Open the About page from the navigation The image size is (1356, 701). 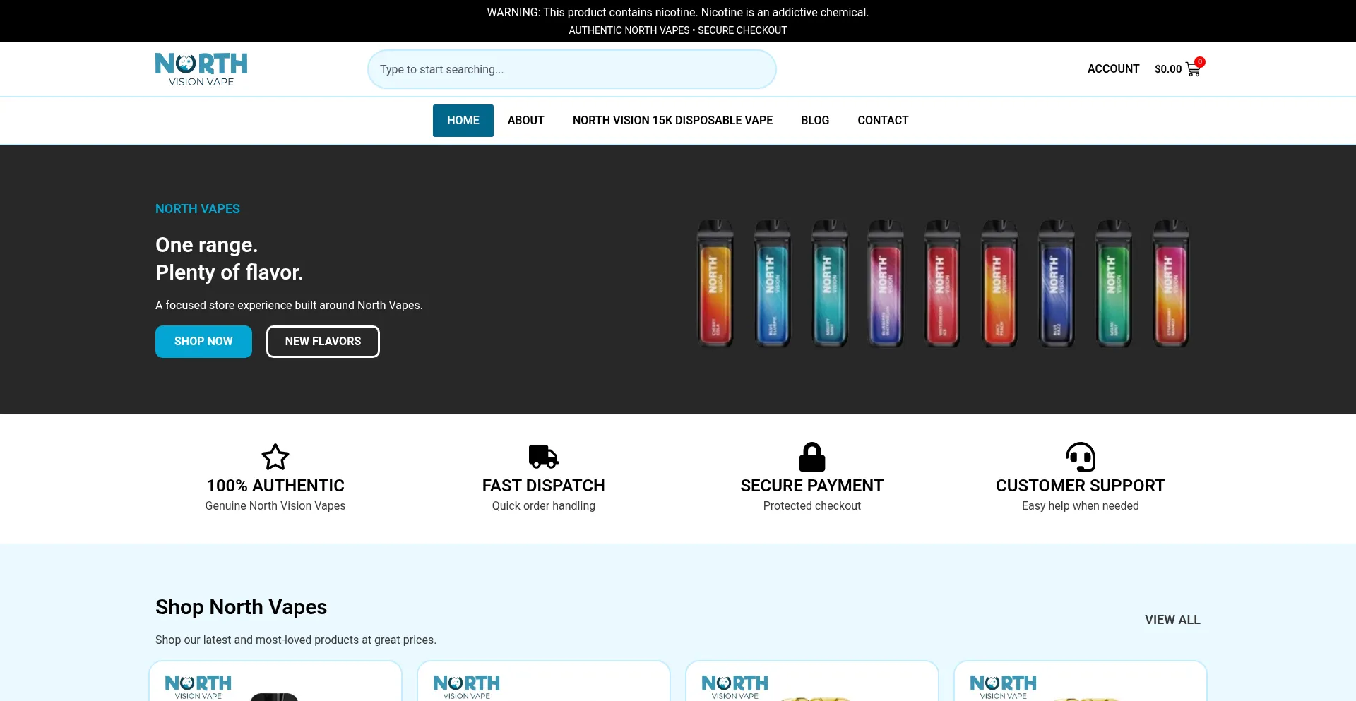(526, 121)
